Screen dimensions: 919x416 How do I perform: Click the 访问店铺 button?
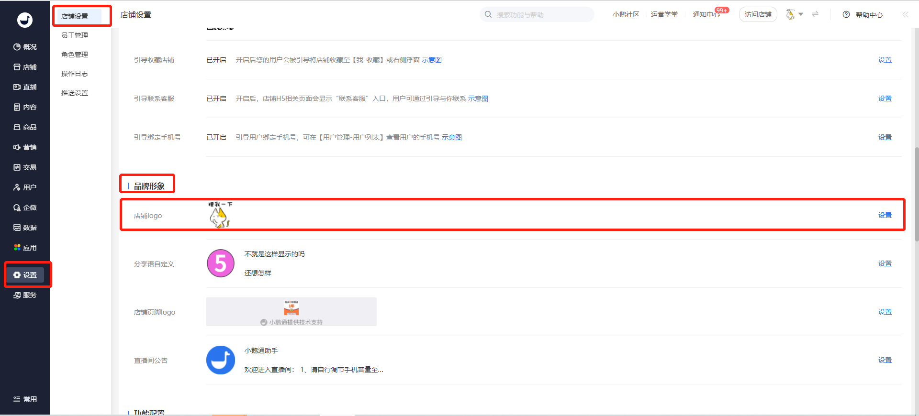click(758, 15)
